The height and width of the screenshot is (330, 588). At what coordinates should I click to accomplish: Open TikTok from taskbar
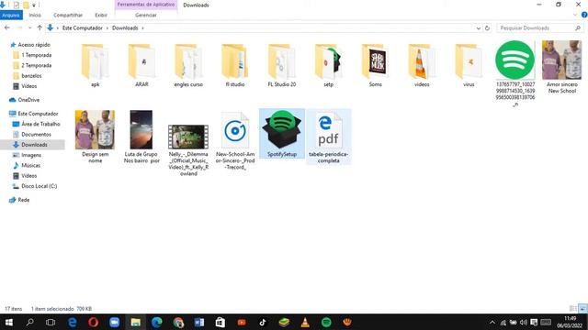(263, 322)
